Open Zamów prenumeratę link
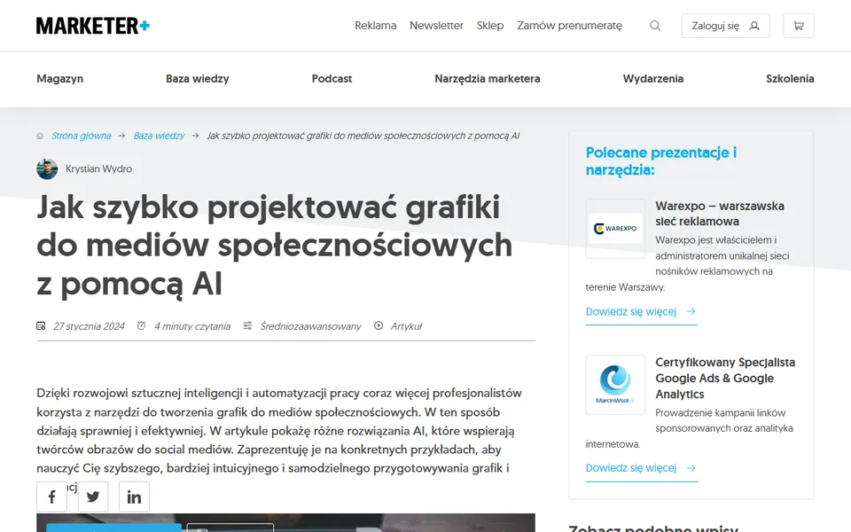851x532 pixels. coord(569,26)
